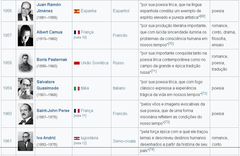
Task: Follow the União Soviética country link
Action: pyautogui.click(x=95, y=63)
